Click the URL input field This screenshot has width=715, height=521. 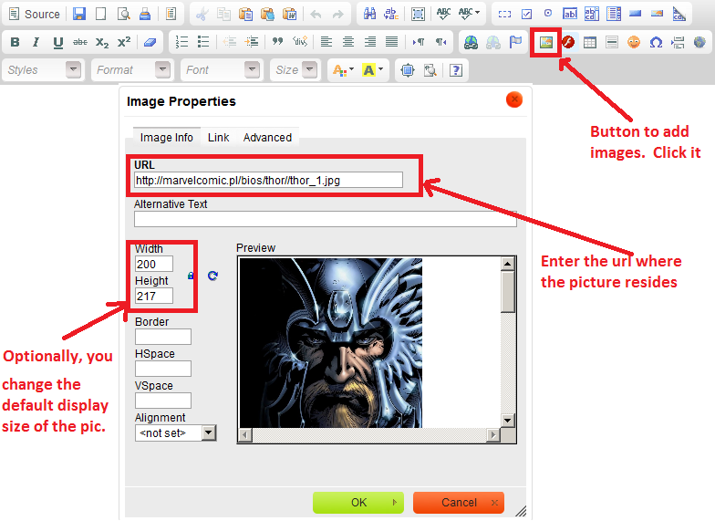tap(268, 181)
